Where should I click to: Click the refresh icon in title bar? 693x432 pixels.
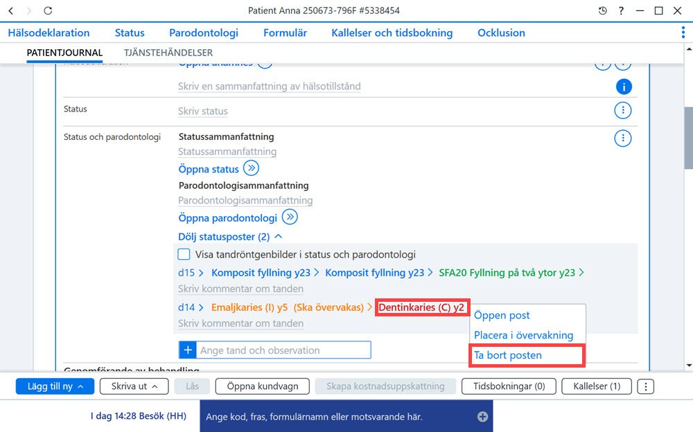[x=48, y=10]
